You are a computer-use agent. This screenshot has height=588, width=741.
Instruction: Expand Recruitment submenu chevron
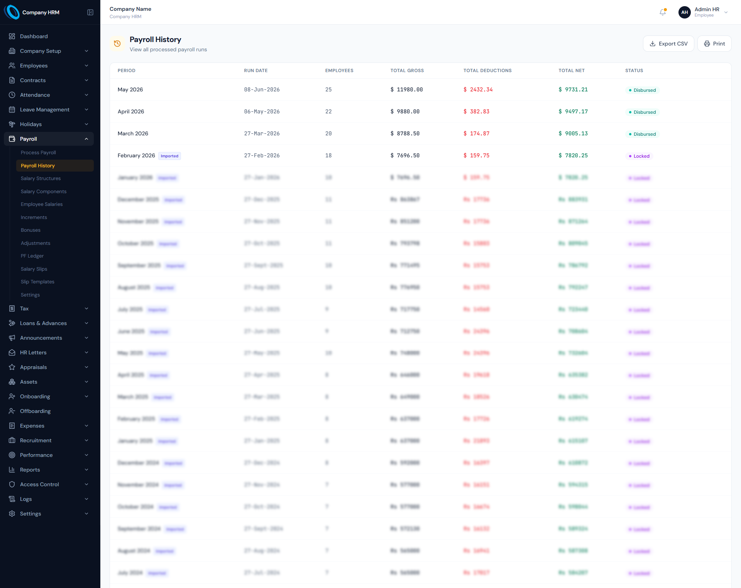86,440
